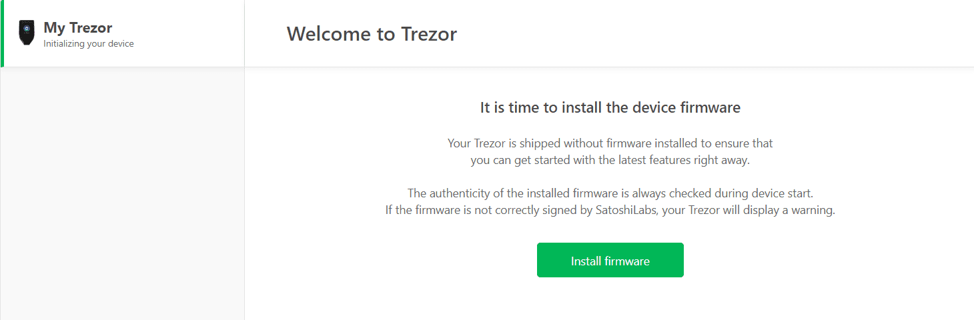The image size is (974, 320).
Task: Click the 'Initializing your device' status text
Action: [88, 44]
